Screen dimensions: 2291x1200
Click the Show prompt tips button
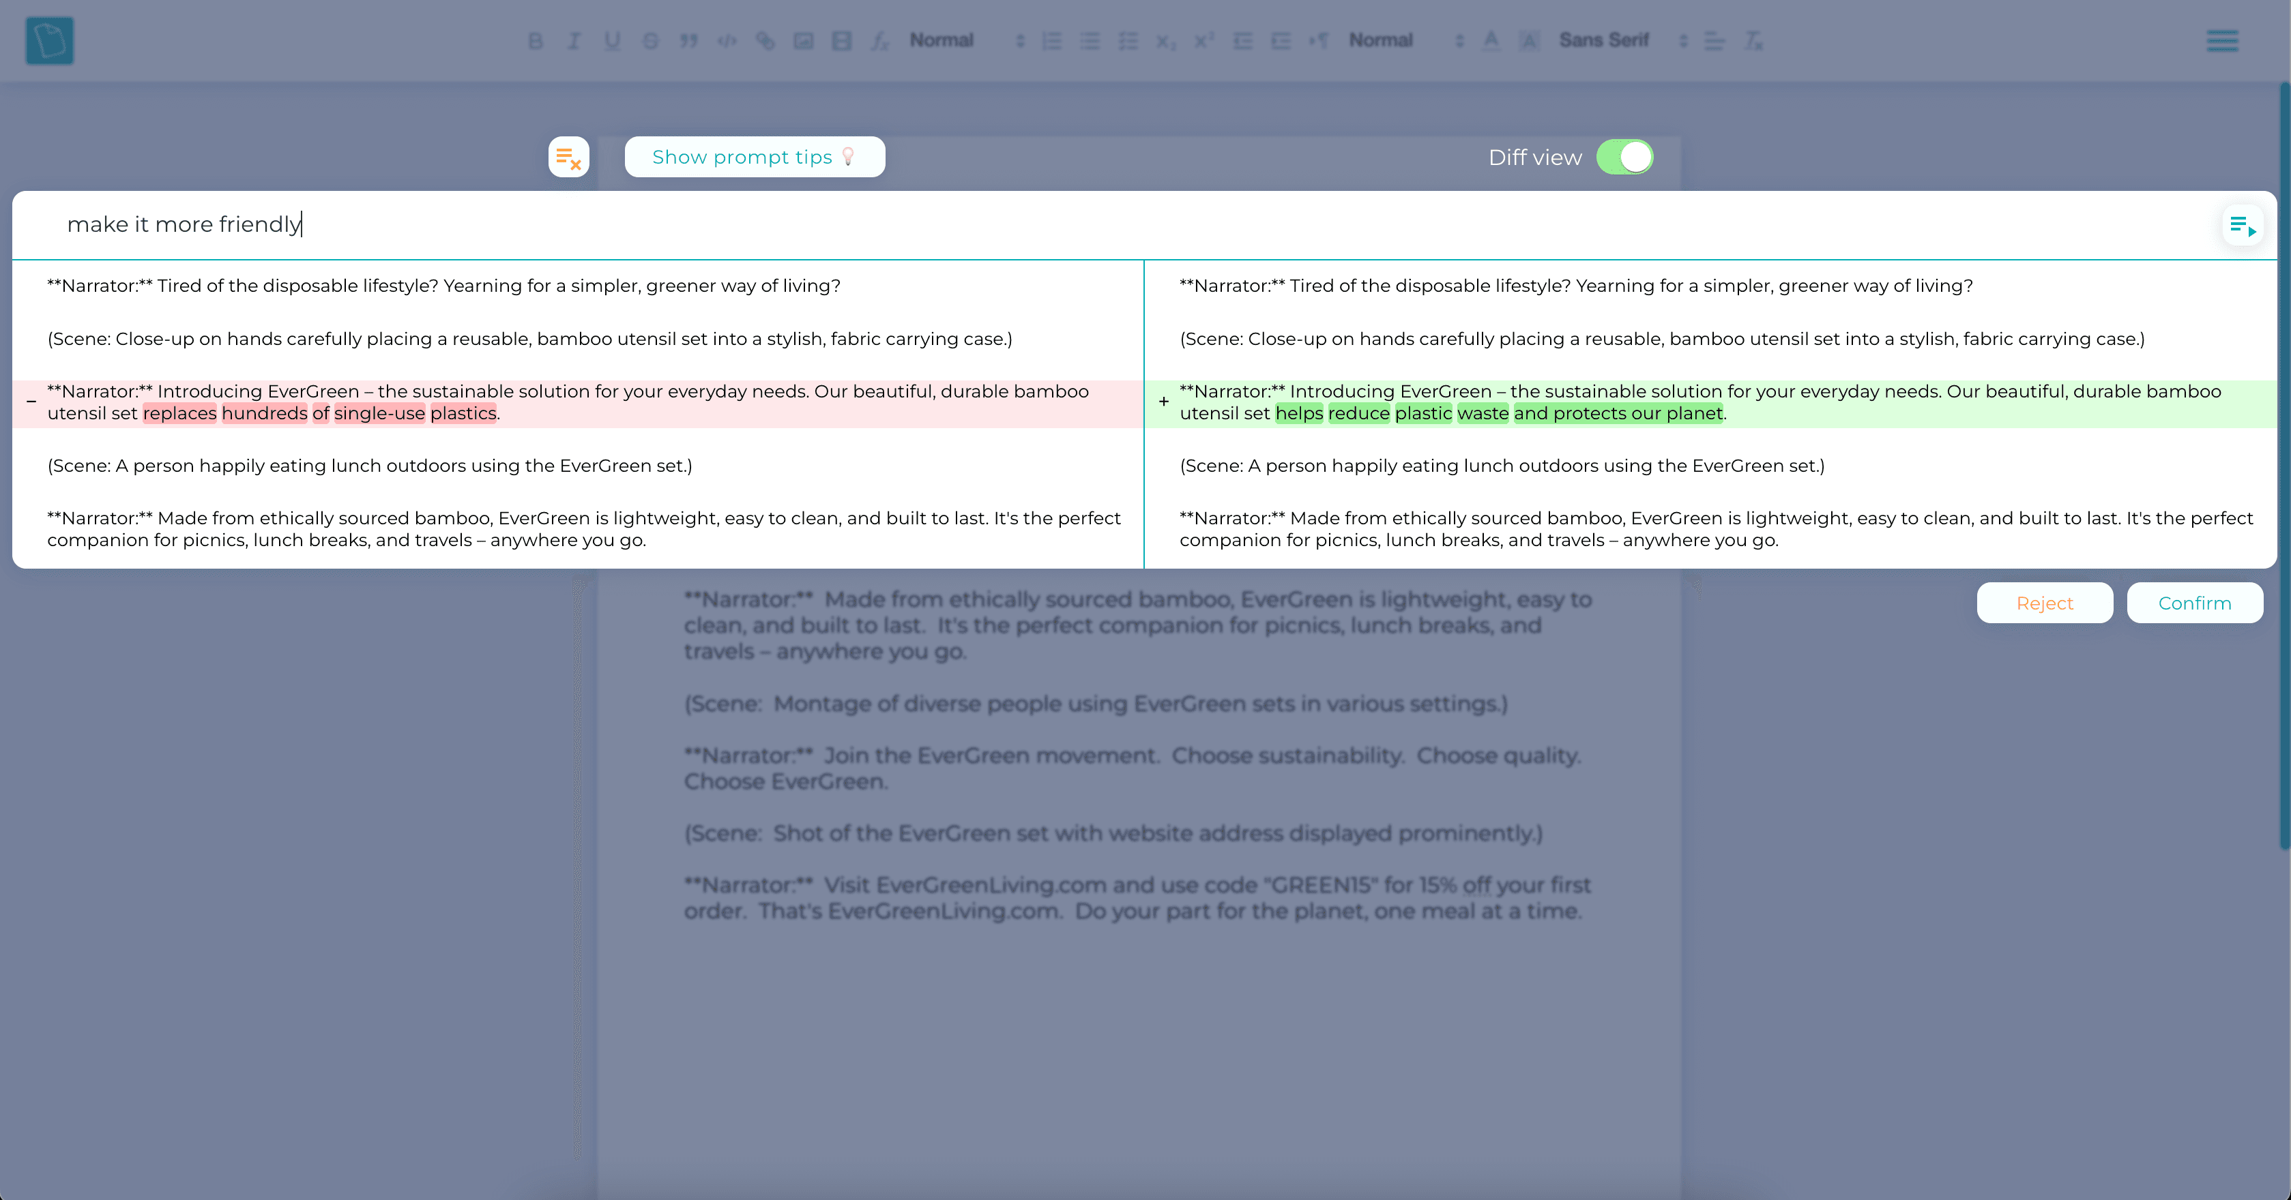(x=754, y=157)
